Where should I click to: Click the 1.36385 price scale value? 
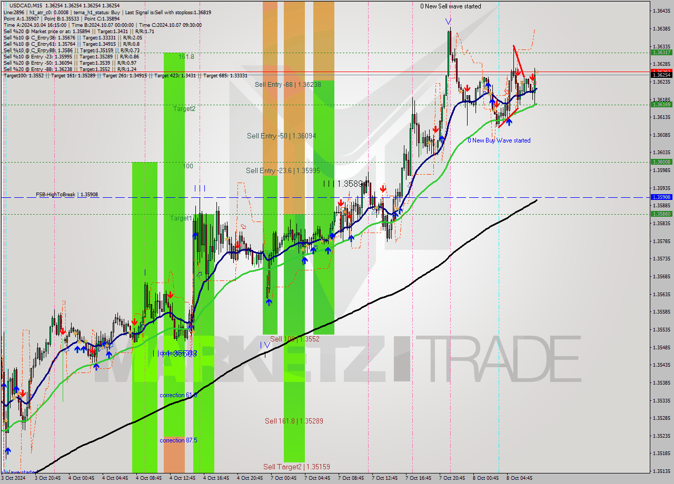pyautogui.click(x=661, y=29)
